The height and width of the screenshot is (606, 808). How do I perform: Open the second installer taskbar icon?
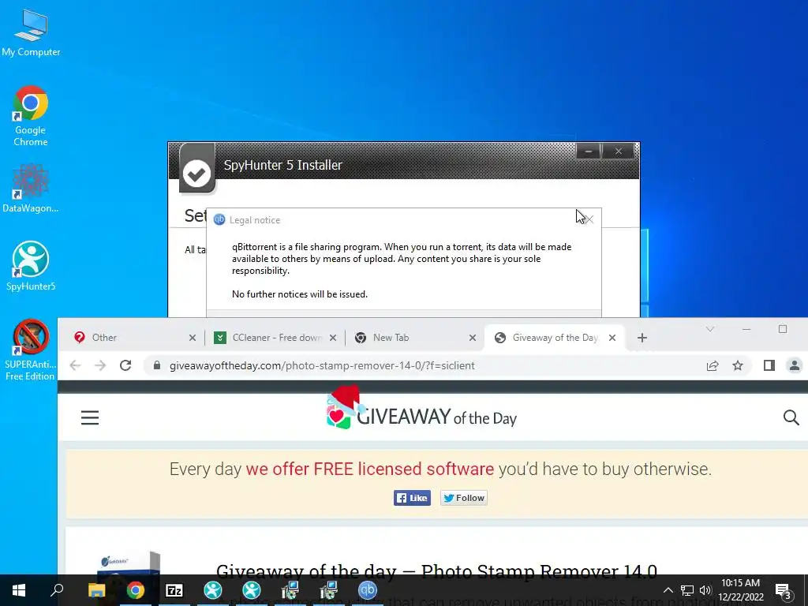(329, 590)
